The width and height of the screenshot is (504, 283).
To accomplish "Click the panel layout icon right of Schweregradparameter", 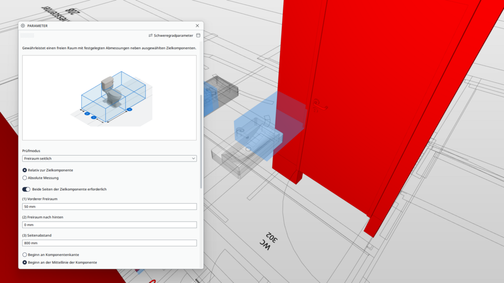I will [198, 36].
